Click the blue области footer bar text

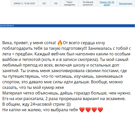7,26
